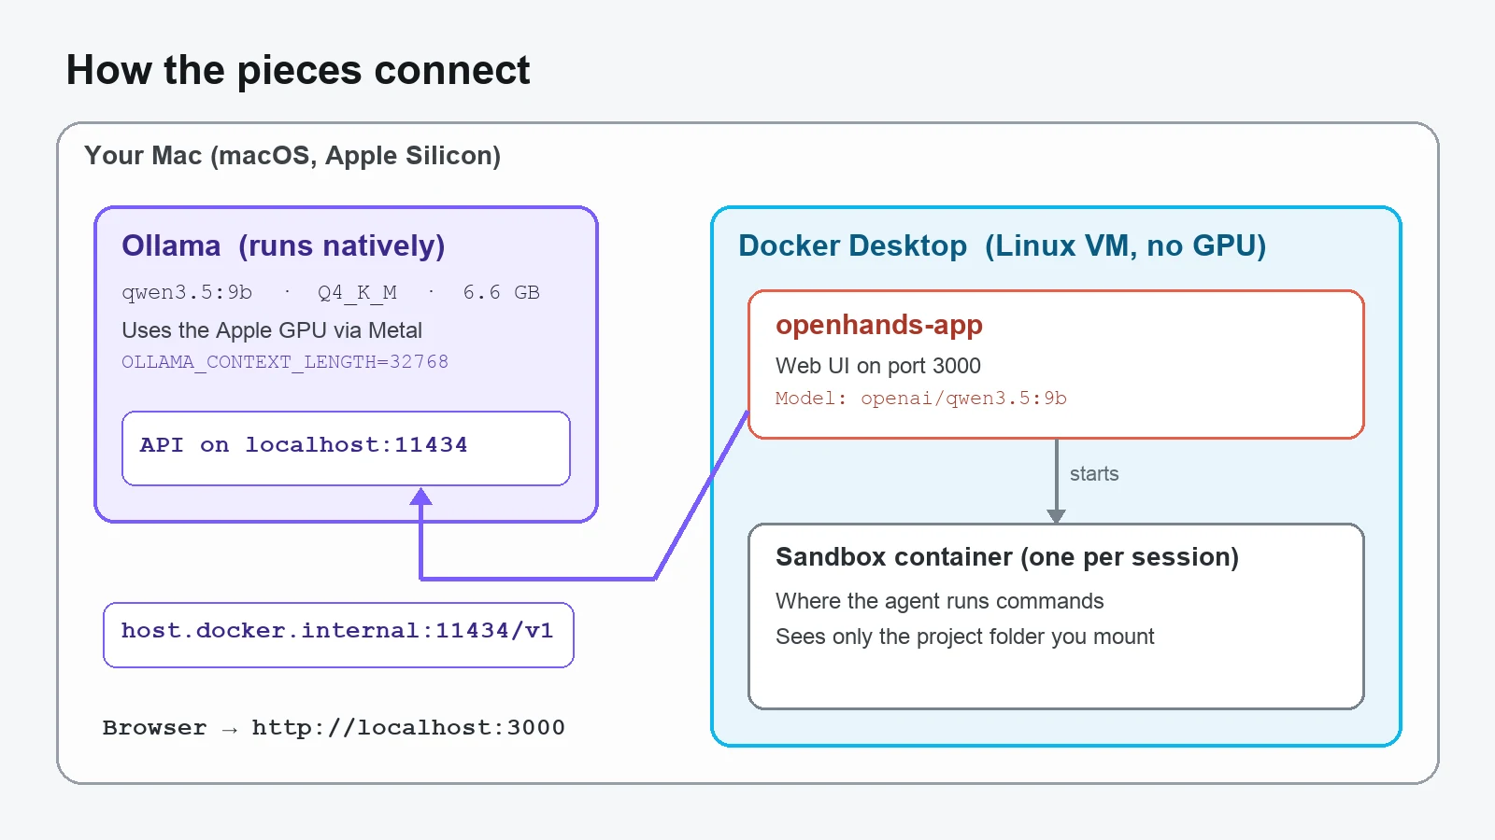
Task: Select the 'qwen3.5:9b' model name under Ollama
Action: [x=187, y=292]
